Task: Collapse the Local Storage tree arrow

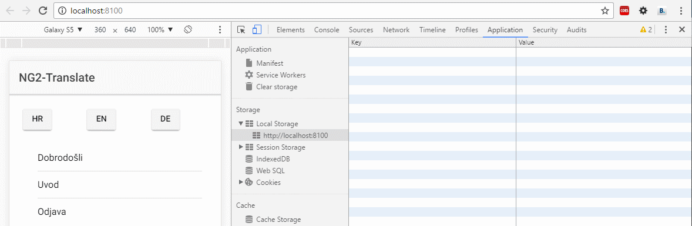Action: pyautogui.click(x=241, y=124)
